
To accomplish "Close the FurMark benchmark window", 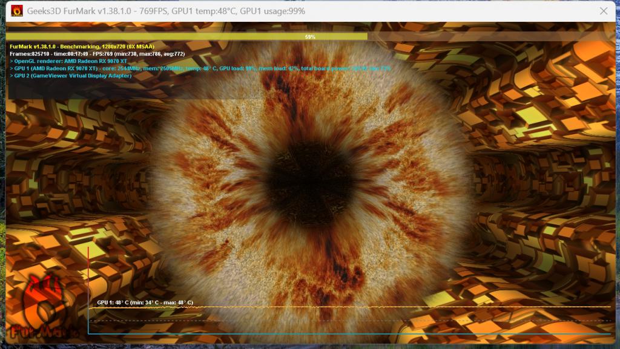I will [604, 11].
